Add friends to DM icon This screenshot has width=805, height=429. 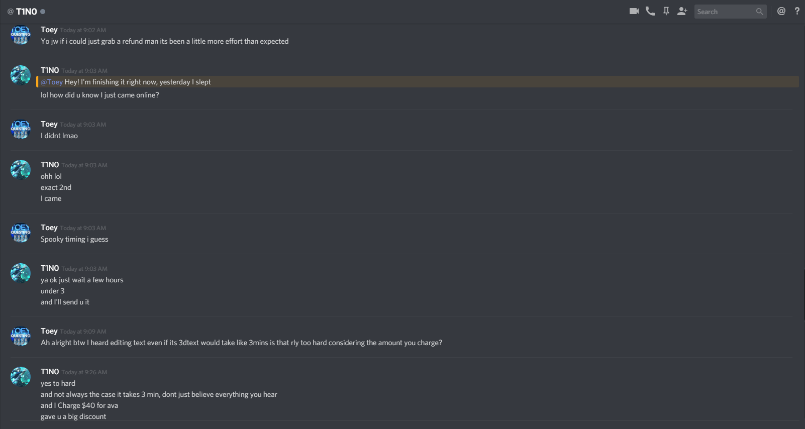point(682,11)
